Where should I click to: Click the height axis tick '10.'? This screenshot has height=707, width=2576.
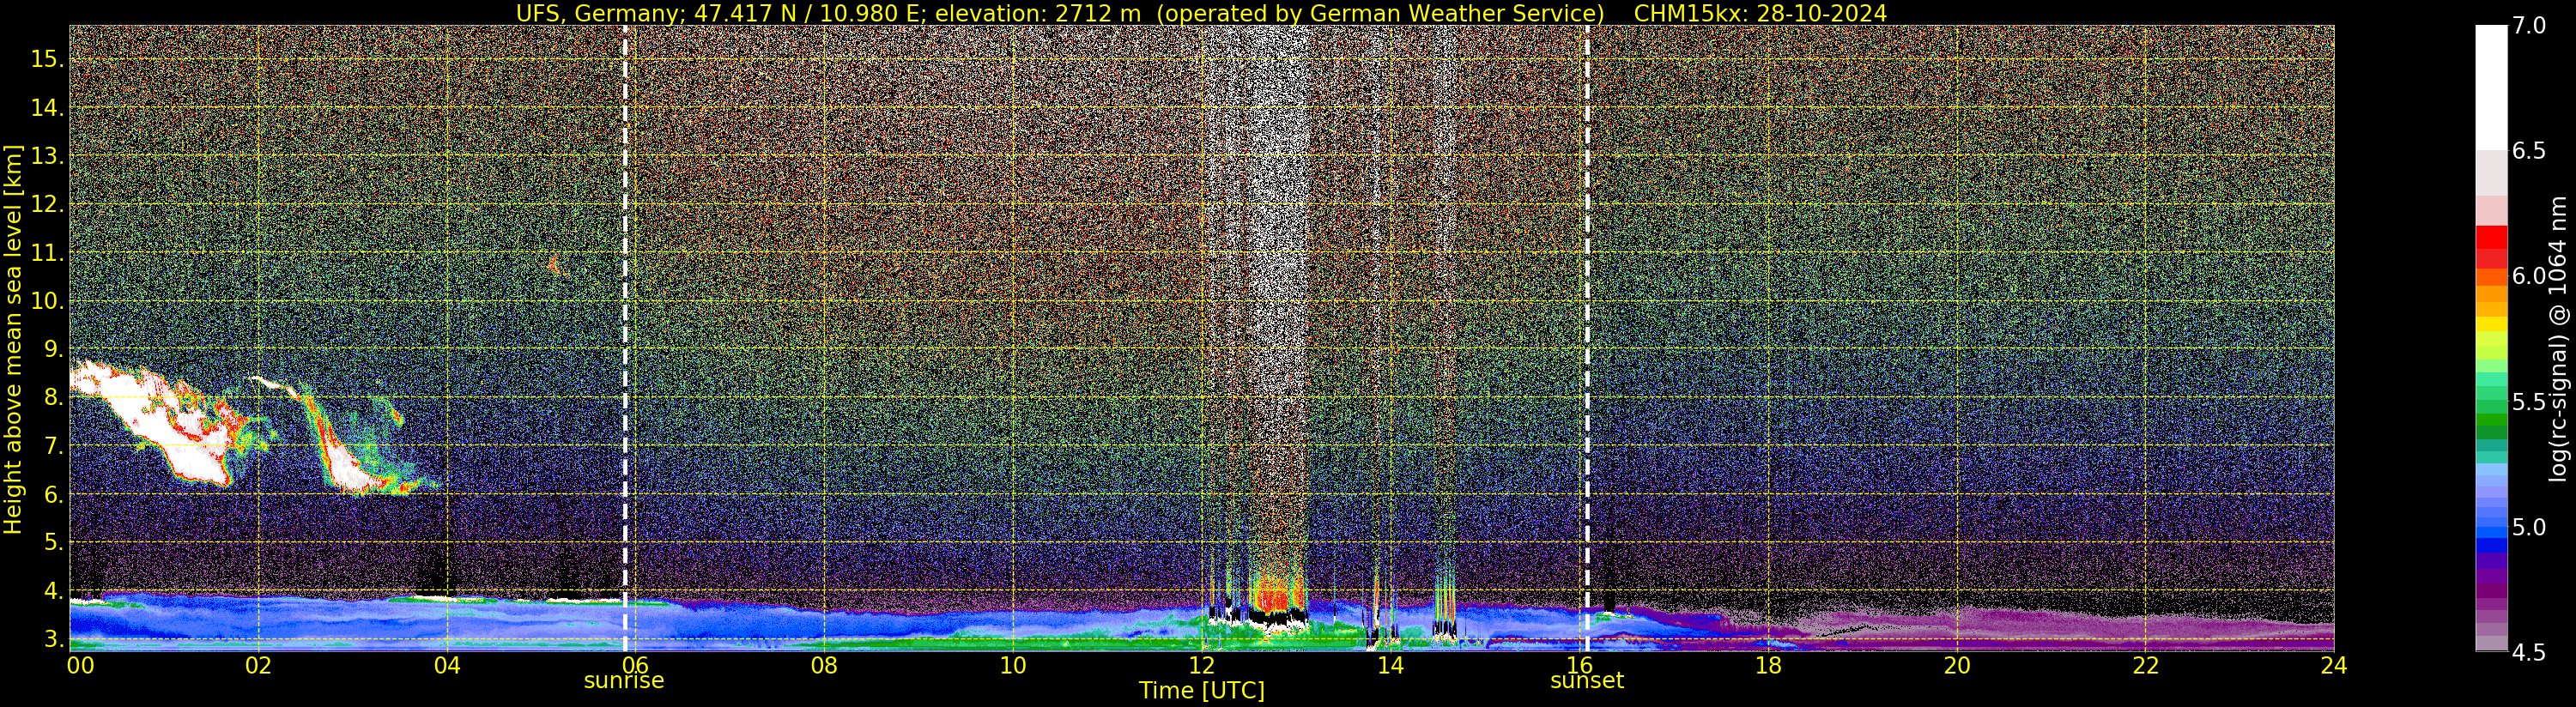[47, 301]
